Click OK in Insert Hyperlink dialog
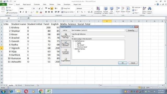 [123, 63]
